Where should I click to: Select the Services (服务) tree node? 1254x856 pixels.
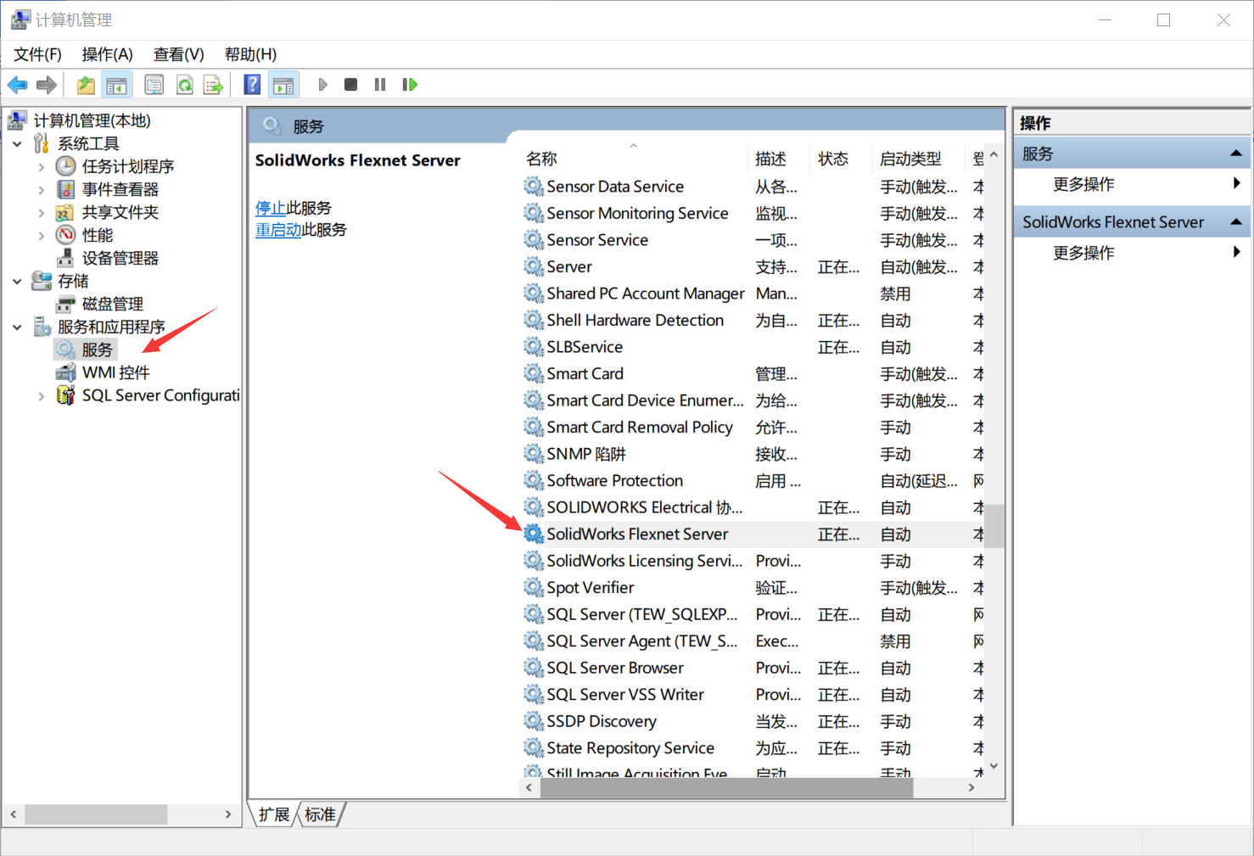point(97,350)
